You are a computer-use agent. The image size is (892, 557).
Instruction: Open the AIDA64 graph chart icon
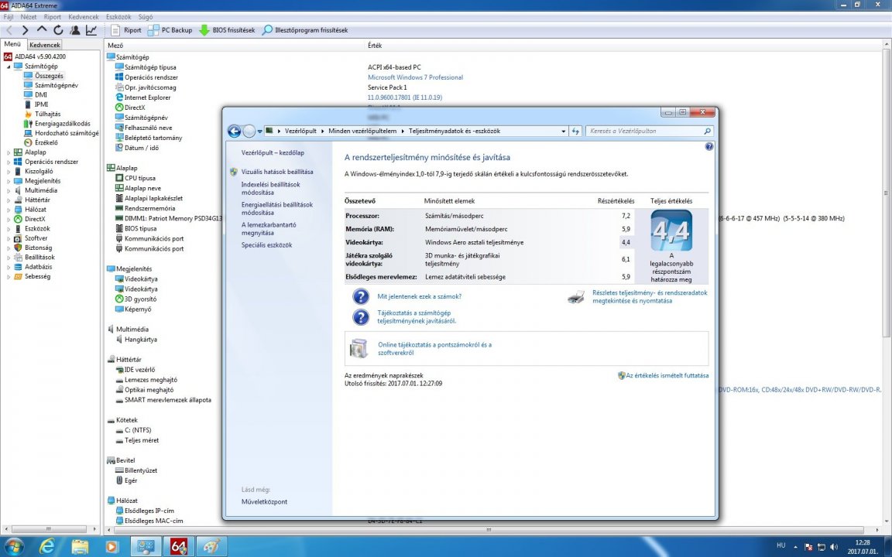point(91,30)
